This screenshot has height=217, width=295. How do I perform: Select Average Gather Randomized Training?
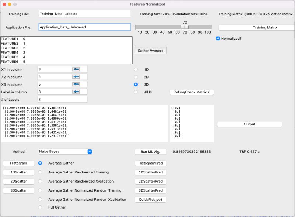point(40,172)
